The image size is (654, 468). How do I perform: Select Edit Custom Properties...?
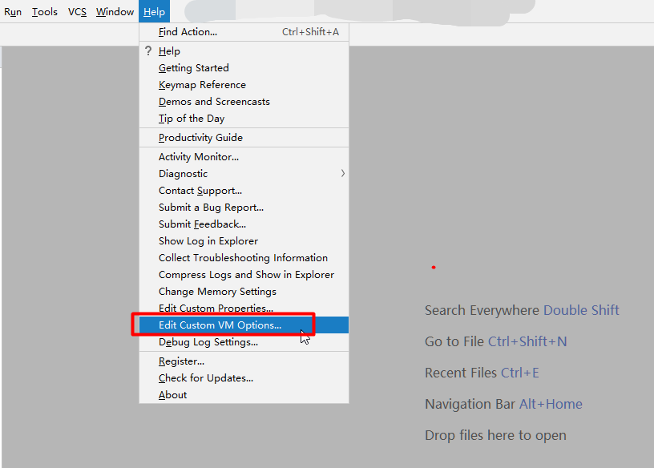click(244, 309)
